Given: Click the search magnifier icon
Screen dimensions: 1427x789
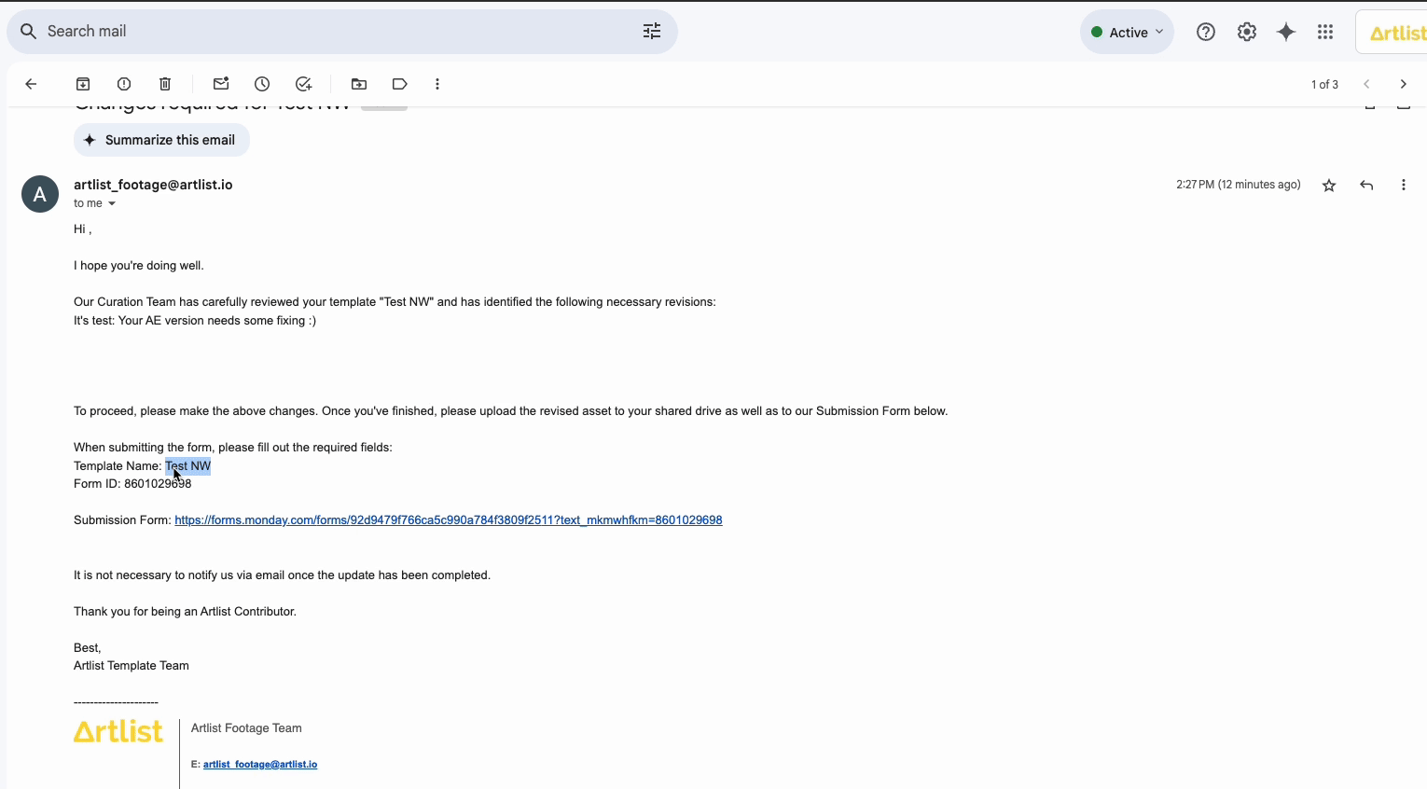Looking at the screenshot, I should [x=29, y=32].
